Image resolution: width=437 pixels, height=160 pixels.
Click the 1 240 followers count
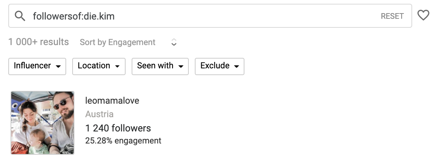pyautogui.click(x=118, y=128)
